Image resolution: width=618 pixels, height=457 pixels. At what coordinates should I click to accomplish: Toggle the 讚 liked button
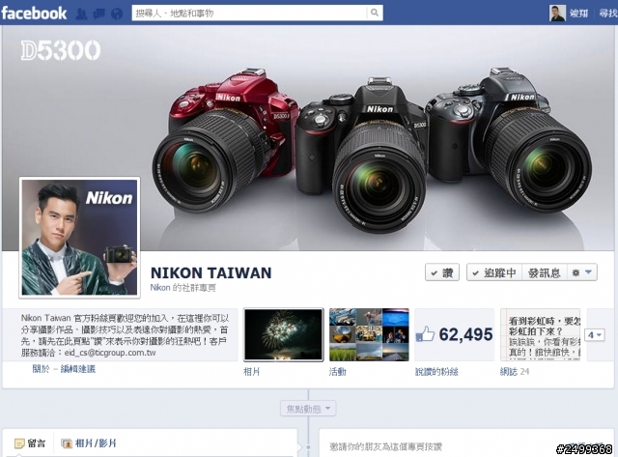[442, 272]
